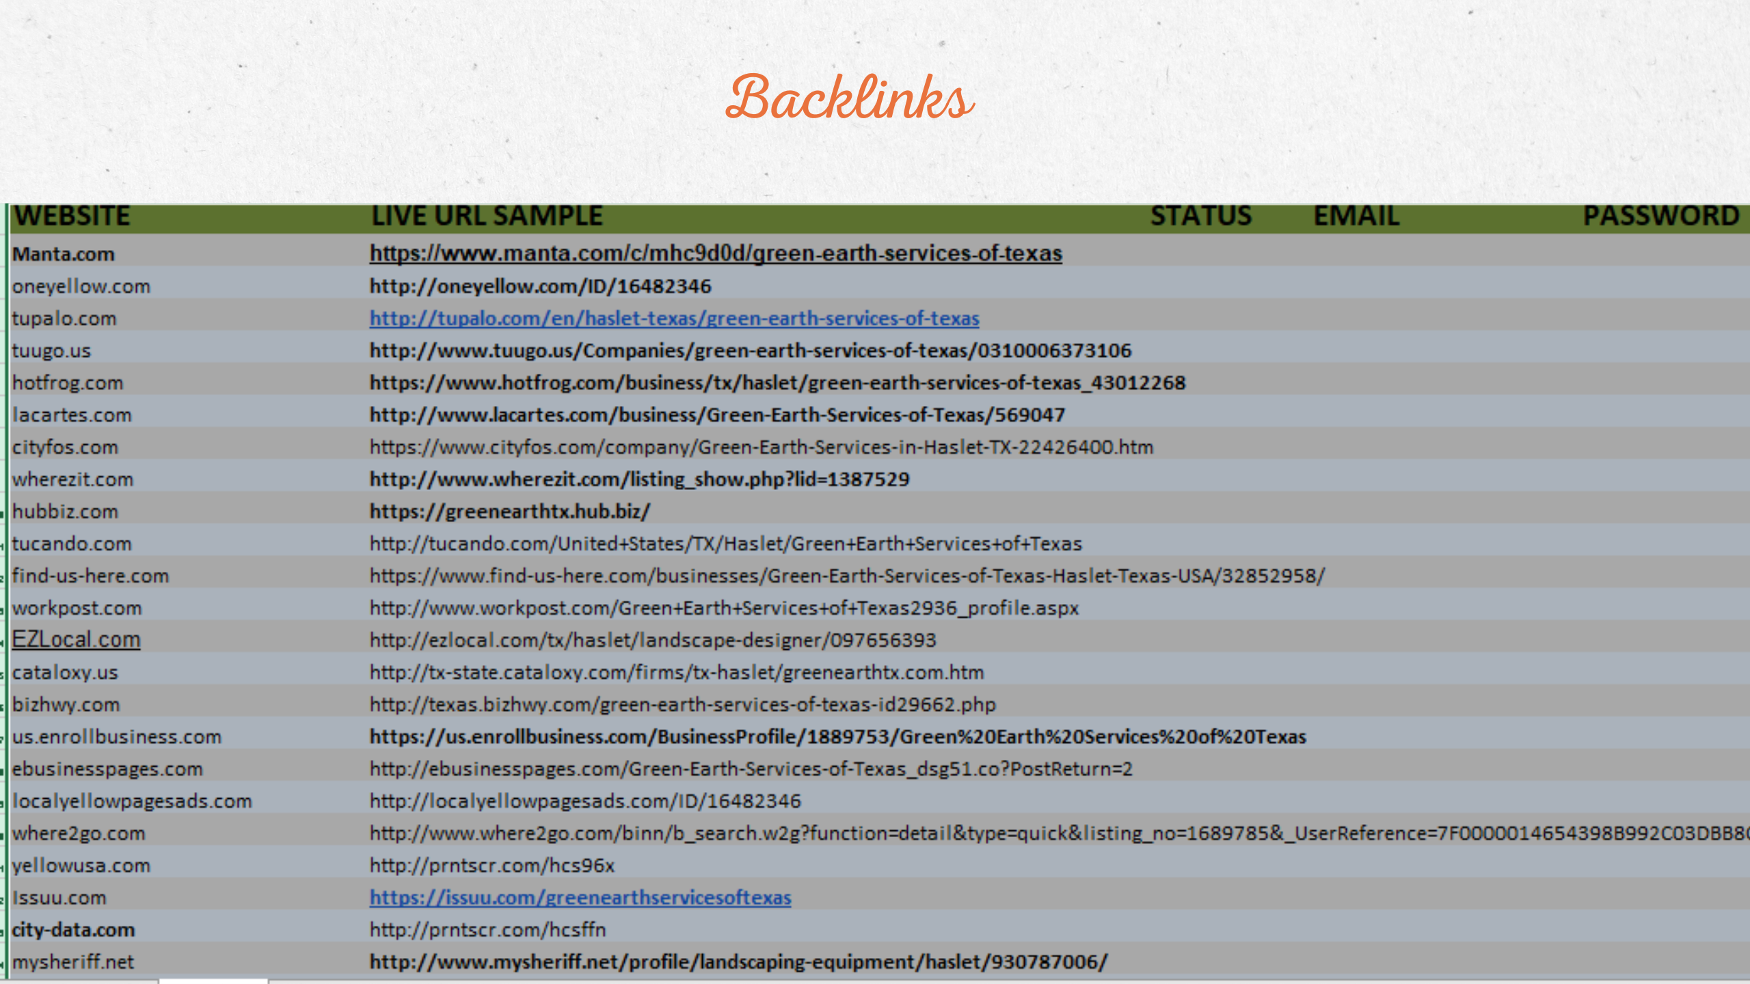Click the wherezit.com listing_show URL
Screen dimensions: 1750x984
click(639, 480)
